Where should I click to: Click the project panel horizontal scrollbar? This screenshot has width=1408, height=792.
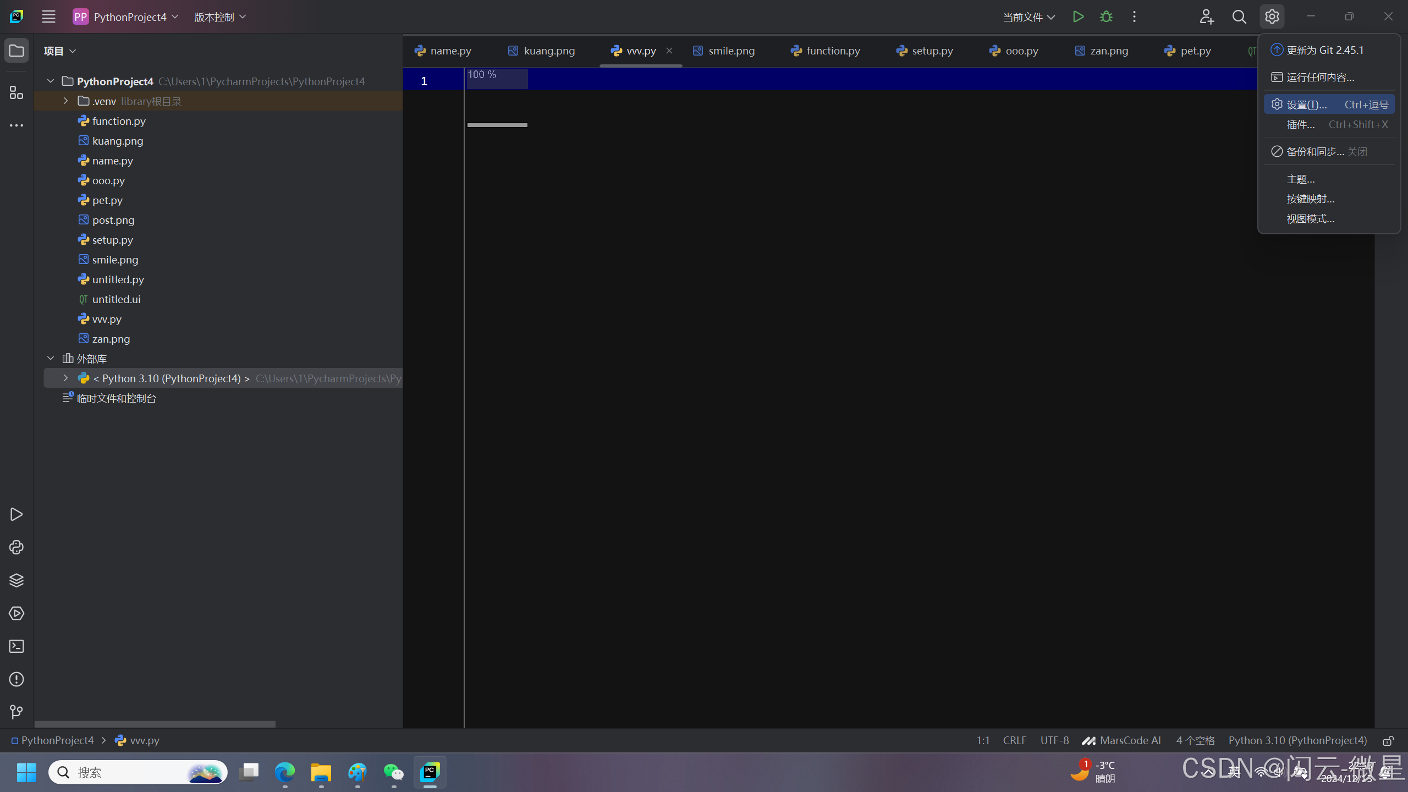pos(155,724)
